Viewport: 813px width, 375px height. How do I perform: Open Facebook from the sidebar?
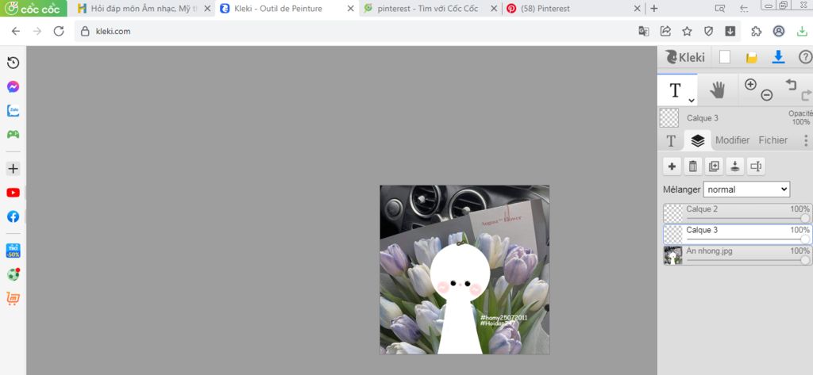pyautogui.click(x=13, y=216)
